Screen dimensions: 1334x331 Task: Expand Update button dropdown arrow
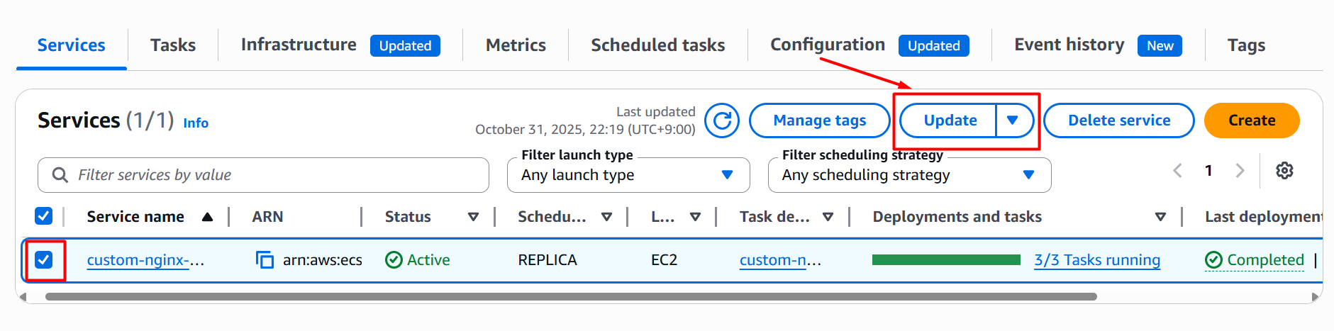pyautogui.click(x=1013, y=120)
